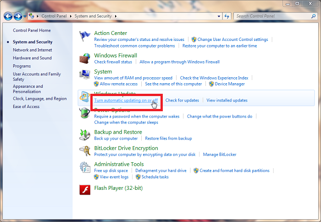Click shield icon beside Create and format partitions
The width and height of the screenshot is (321, 222).
(x=196, y=171)
